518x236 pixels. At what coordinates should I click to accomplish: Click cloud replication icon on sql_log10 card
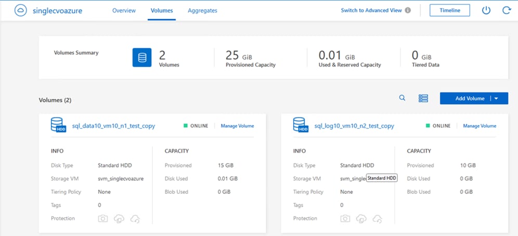pos(378,218)
